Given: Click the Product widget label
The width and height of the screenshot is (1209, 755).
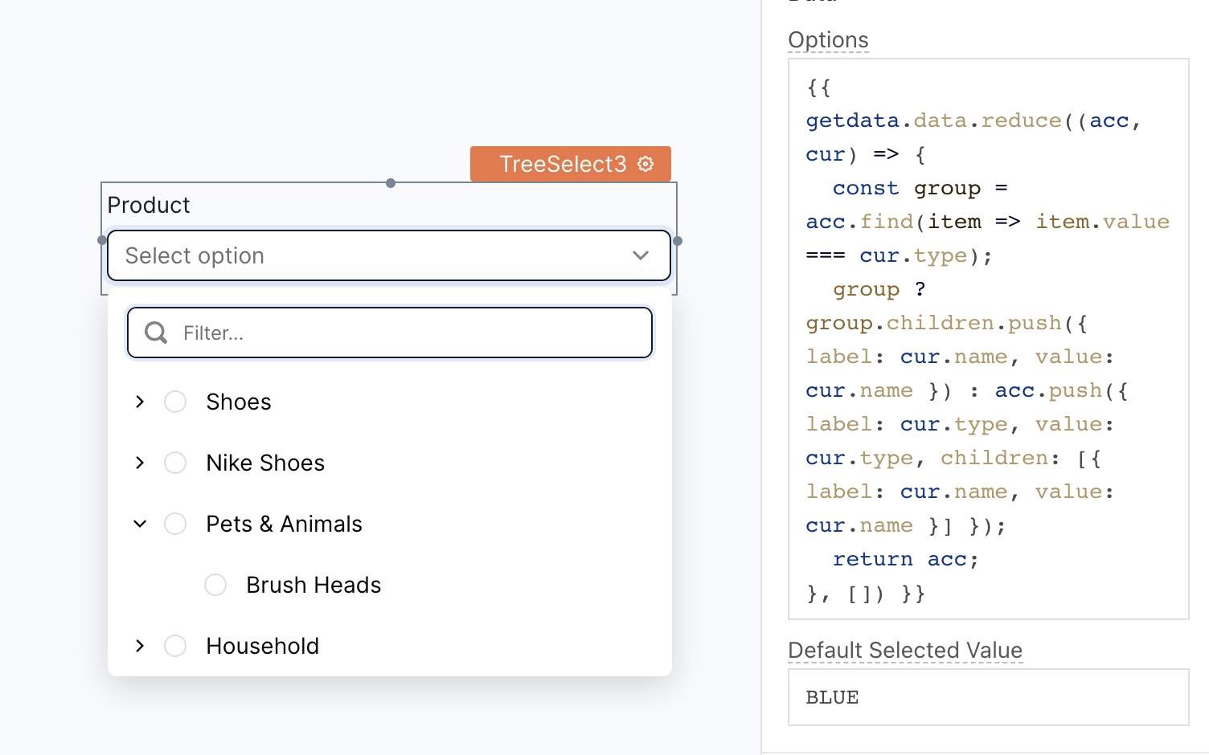Looking at the screenshot, I should tap(149, 205).
